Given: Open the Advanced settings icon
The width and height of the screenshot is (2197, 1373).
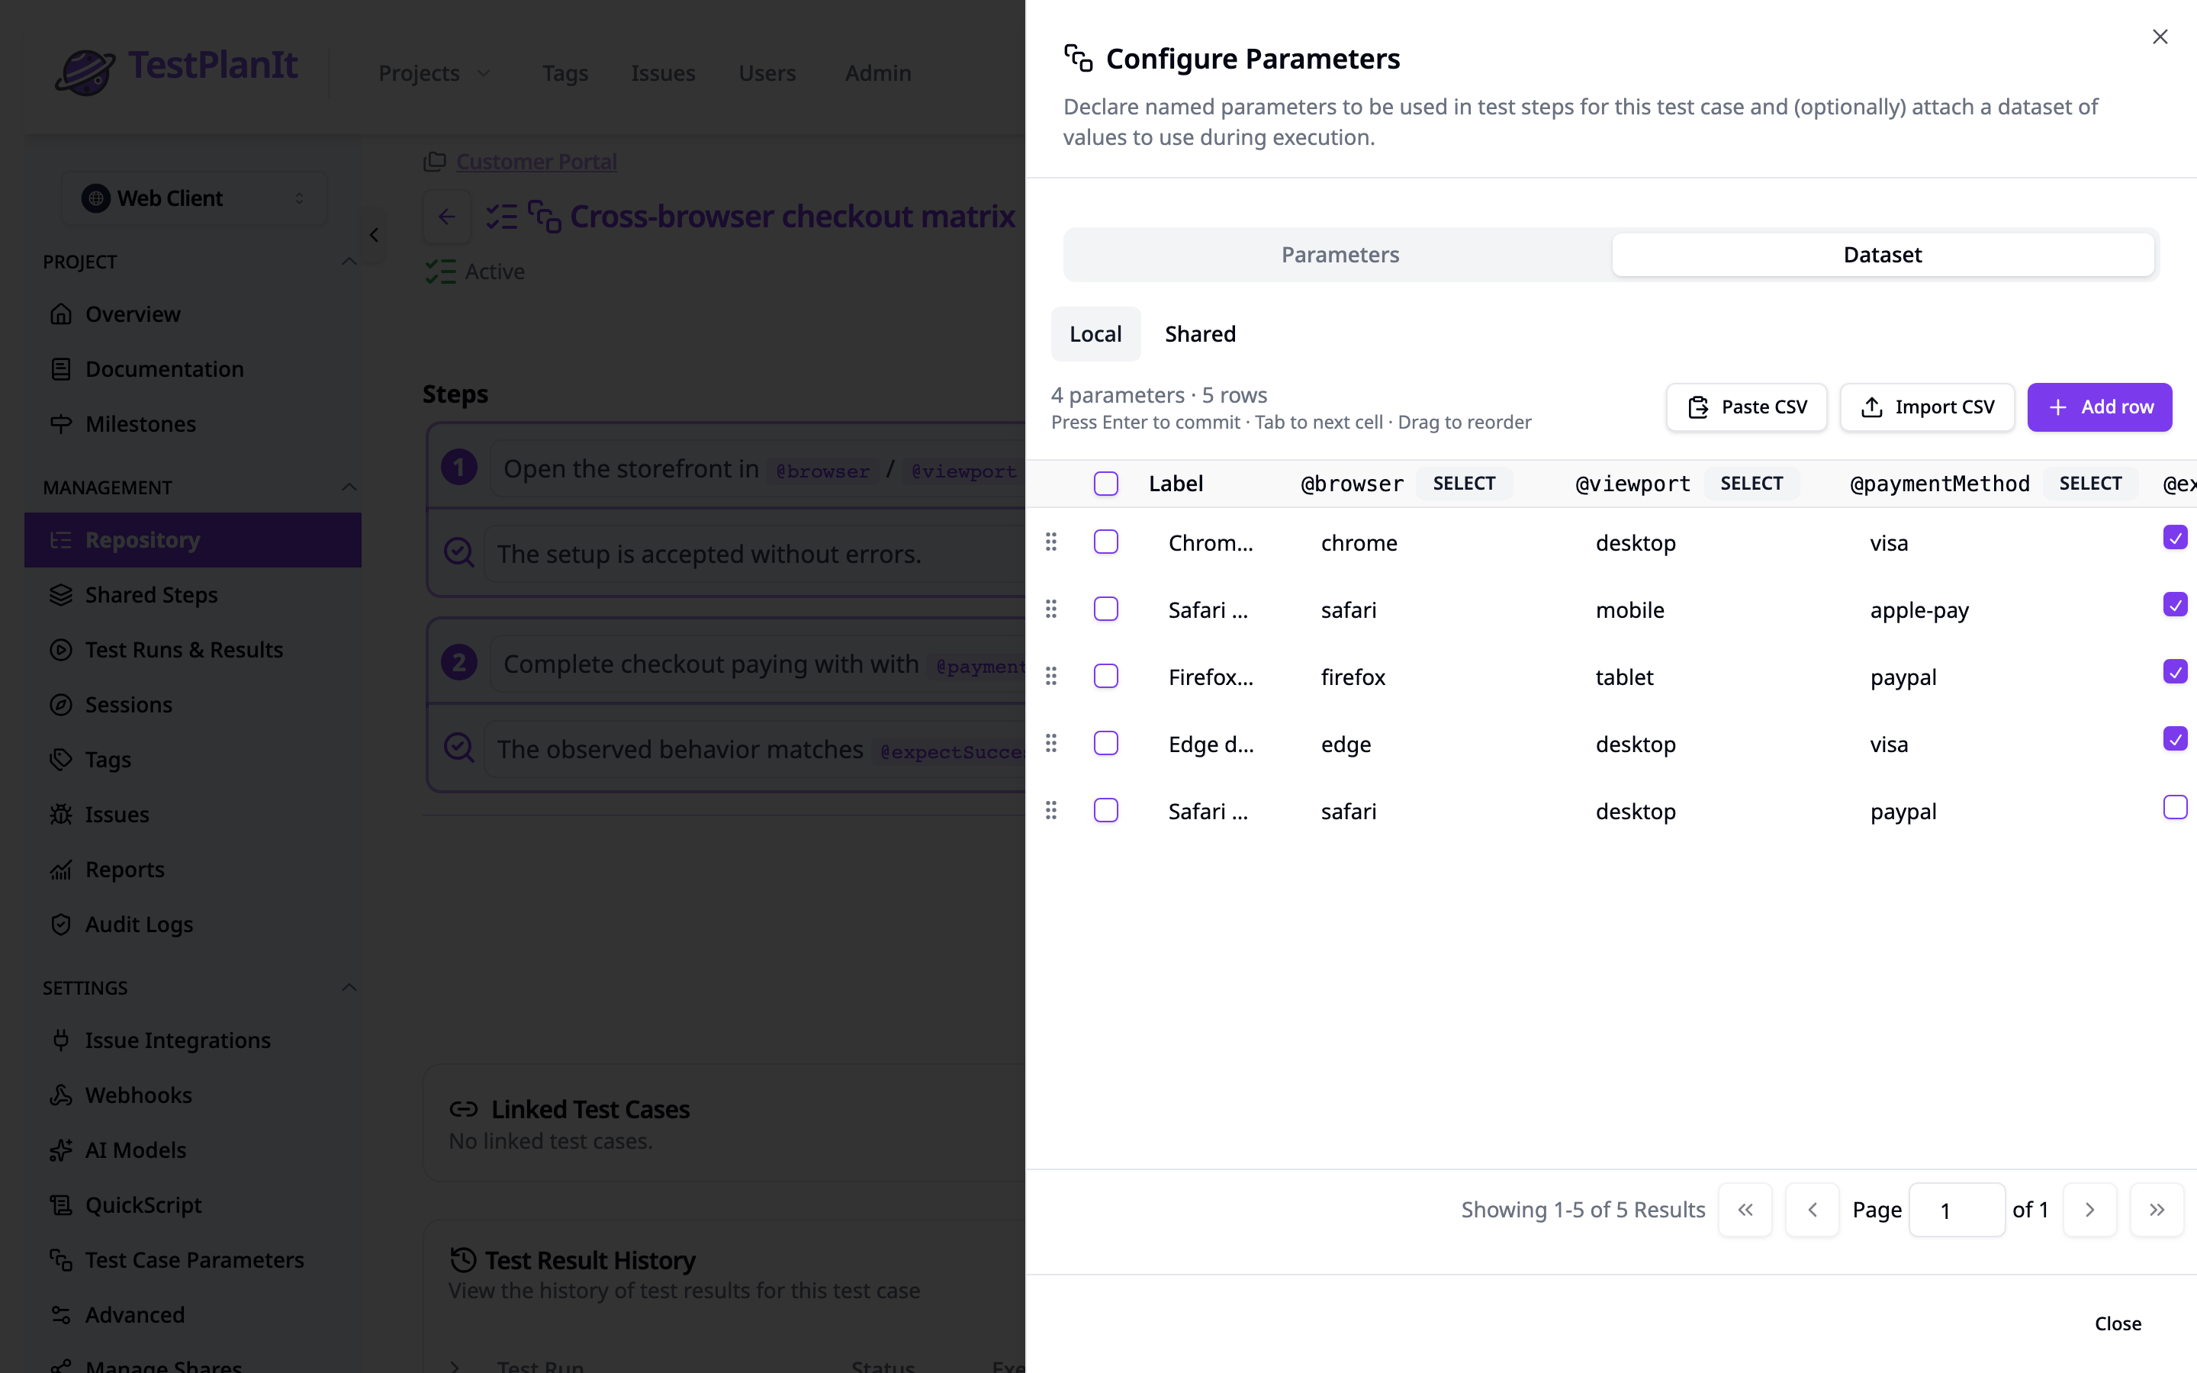Looking at the screenshot, I should 61,1315.
